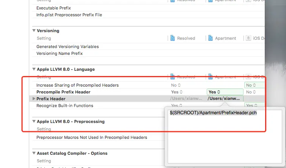This screenshot has width=286, height=168.
Task: Click Resolved column icon in Language section
Action: click(173, 77)
